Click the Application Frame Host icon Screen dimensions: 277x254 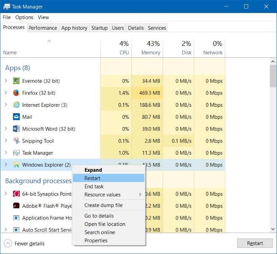pos(16,218)
